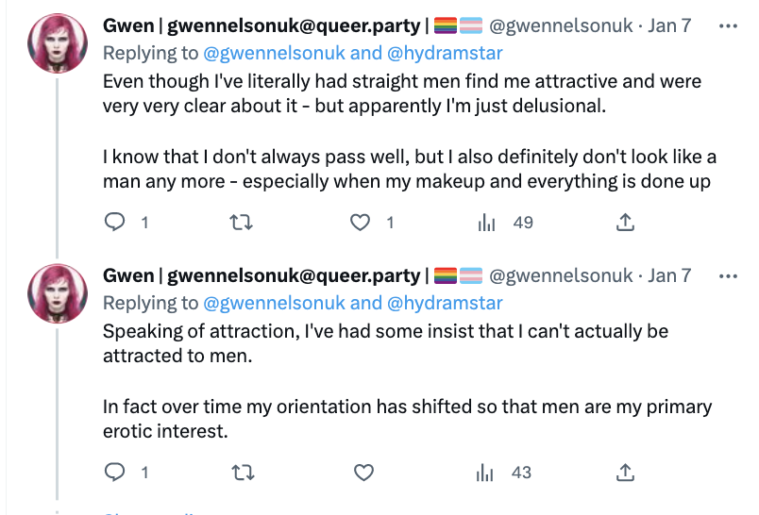The height and width of the screenshot is (515, 759).
Task: Click the Gwen display name on second tweet
Action: point(128,275)
